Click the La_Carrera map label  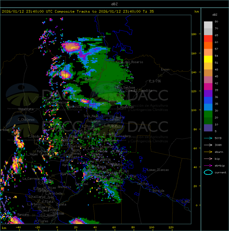pyautogui.click(x=31, y=179)
